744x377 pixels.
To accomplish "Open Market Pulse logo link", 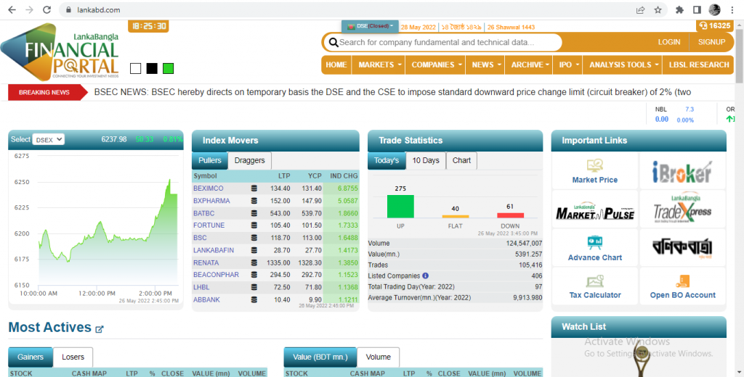I will 594,212.
